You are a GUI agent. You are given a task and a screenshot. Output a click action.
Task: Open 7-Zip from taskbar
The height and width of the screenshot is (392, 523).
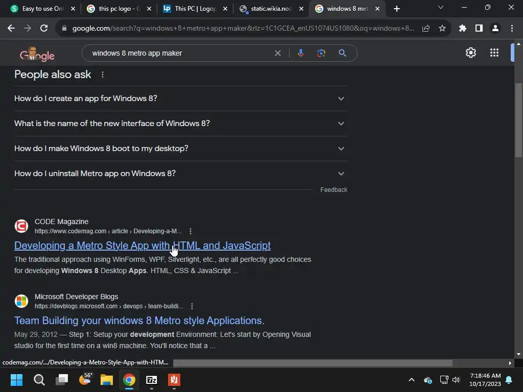click(x=151, y=380)
